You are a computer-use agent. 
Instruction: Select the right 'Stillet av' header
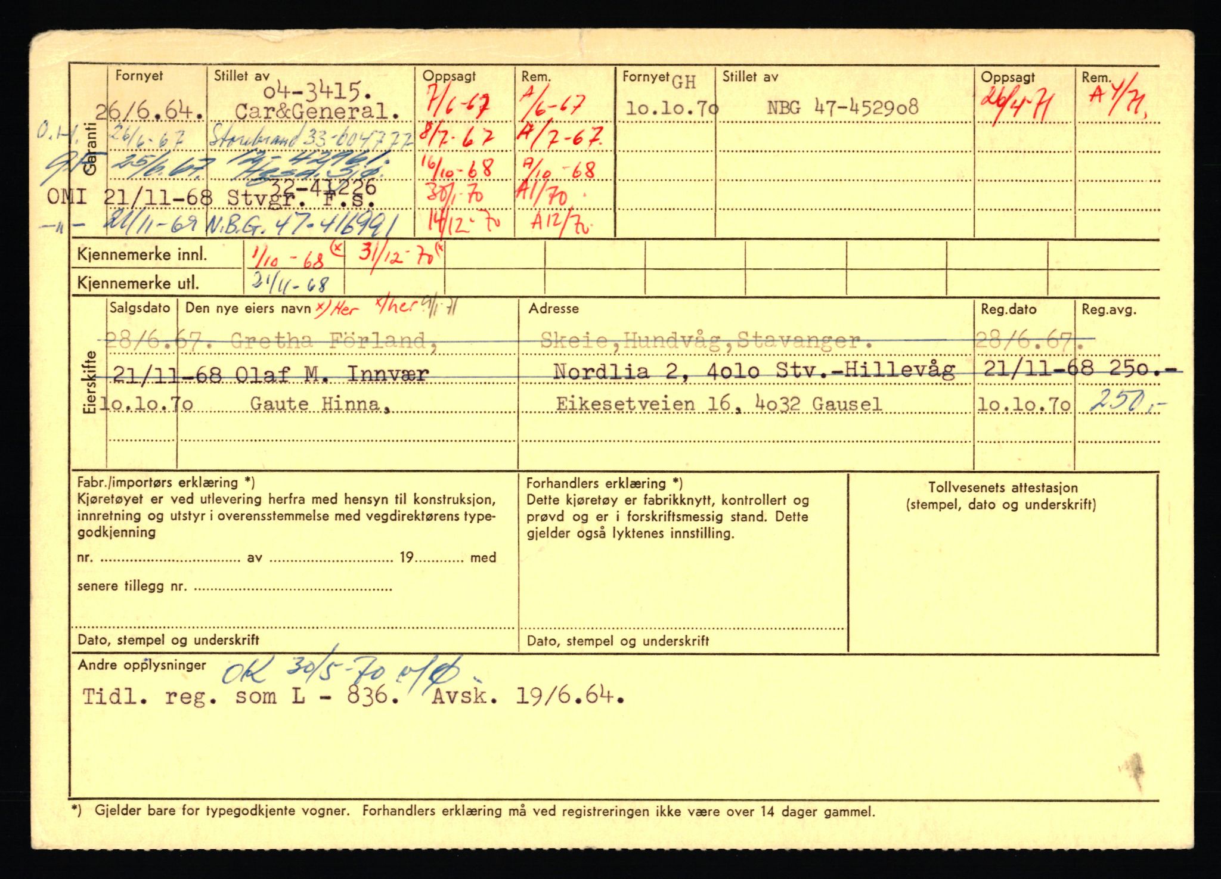tap(751, 76)
